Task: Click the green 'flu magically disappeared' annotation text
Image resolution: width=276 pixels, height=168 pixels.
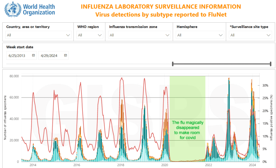Action: tap(188, 130)
